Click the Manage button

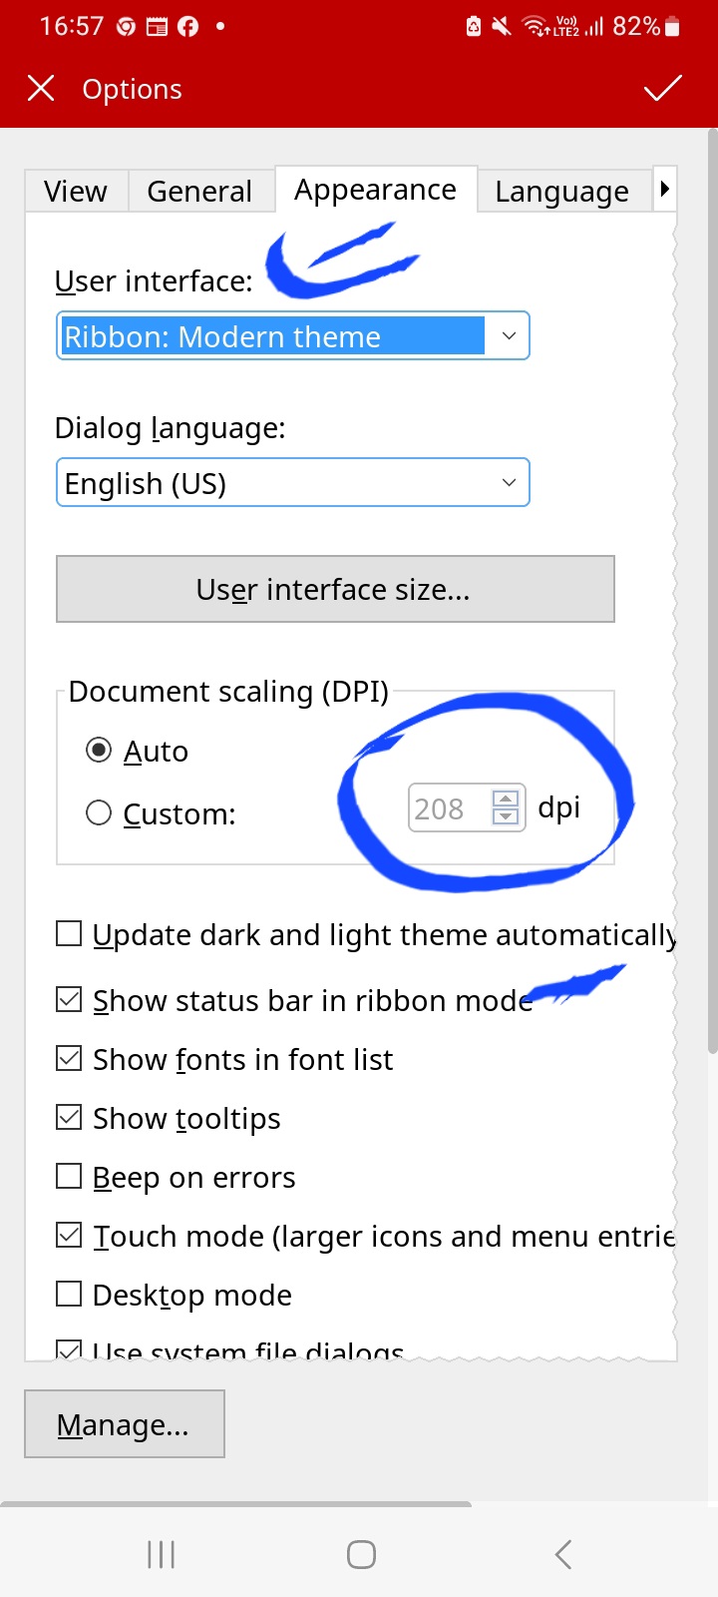pos(125,1424)
